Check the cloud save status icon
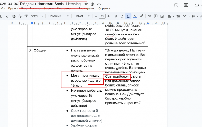The height and width of the screenshot is (127, 202). (99, 4)
